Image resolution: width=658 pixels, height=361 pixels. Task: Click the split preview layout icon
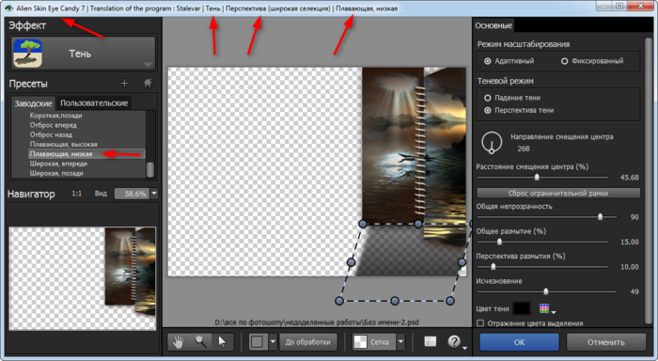[x=431, y=341]
